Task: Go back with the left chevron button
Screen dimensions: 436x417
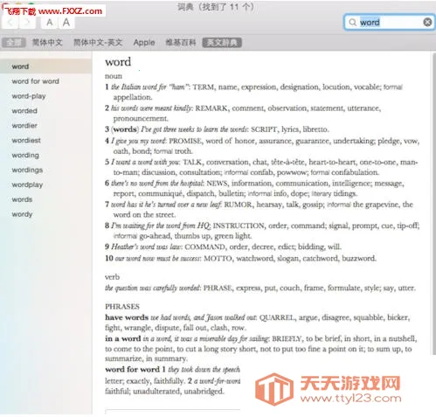Action: (10, 23)
